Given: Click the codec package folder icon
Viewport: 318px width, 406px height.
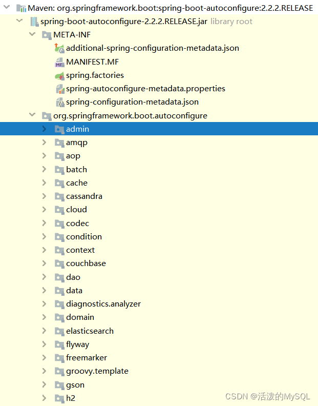Looking at the screenshot, I should (59, 224).
